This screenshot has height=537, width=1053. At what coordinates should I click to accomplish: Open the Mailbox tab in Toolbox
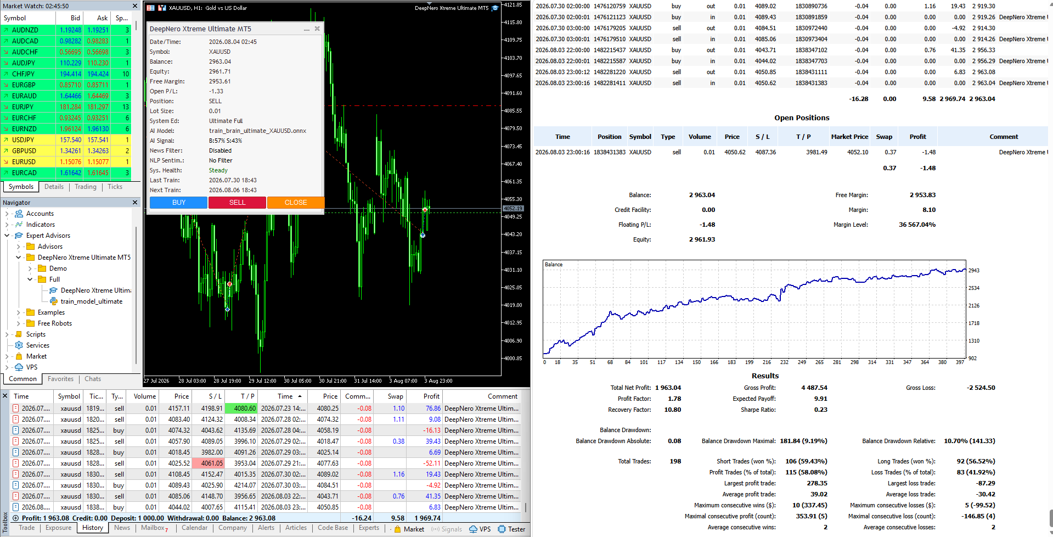(154, 528)
